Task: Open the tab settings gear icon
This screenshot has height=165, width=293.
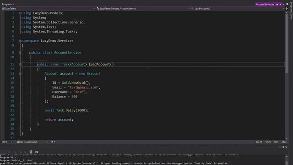Action: coord(288,4)
